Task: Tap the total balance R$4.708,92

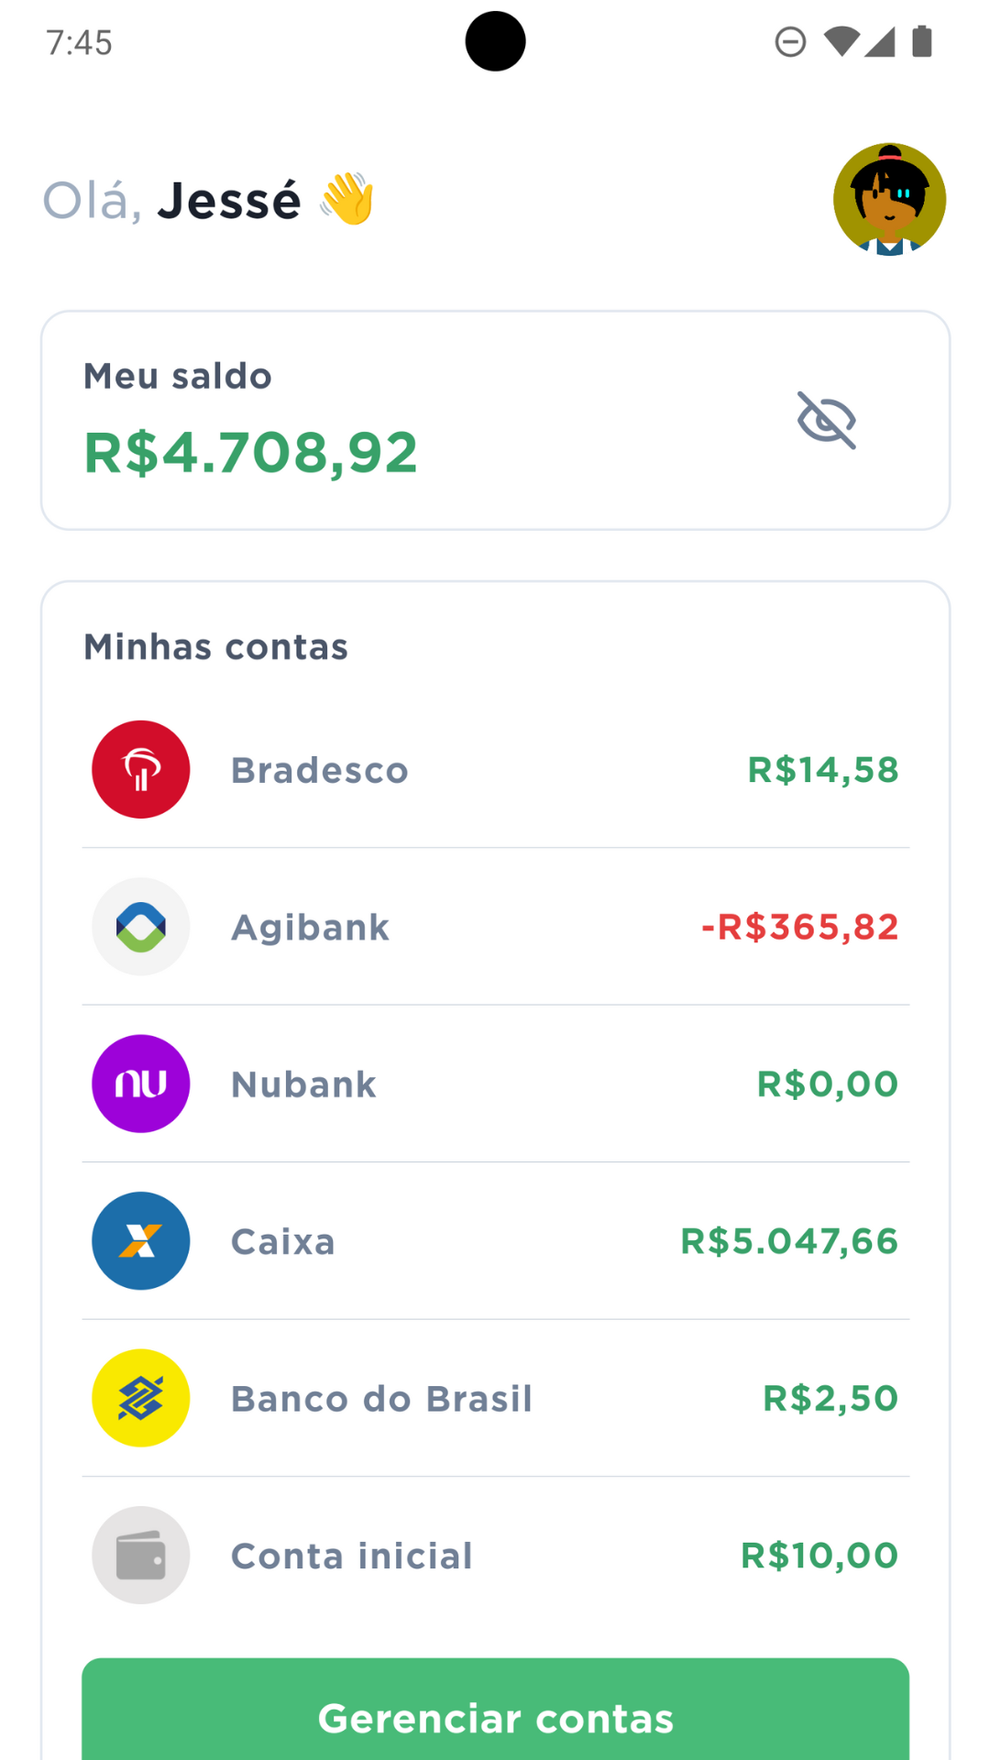Action: click(x=251, y=453)
